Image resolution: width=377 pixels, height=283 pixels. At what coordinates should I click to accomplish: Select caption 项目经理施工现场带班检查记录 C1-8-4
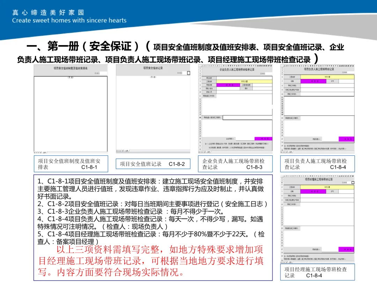point(317,272)
